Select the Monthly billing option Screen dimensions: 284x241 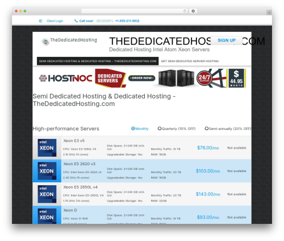[x=140, y=129]
